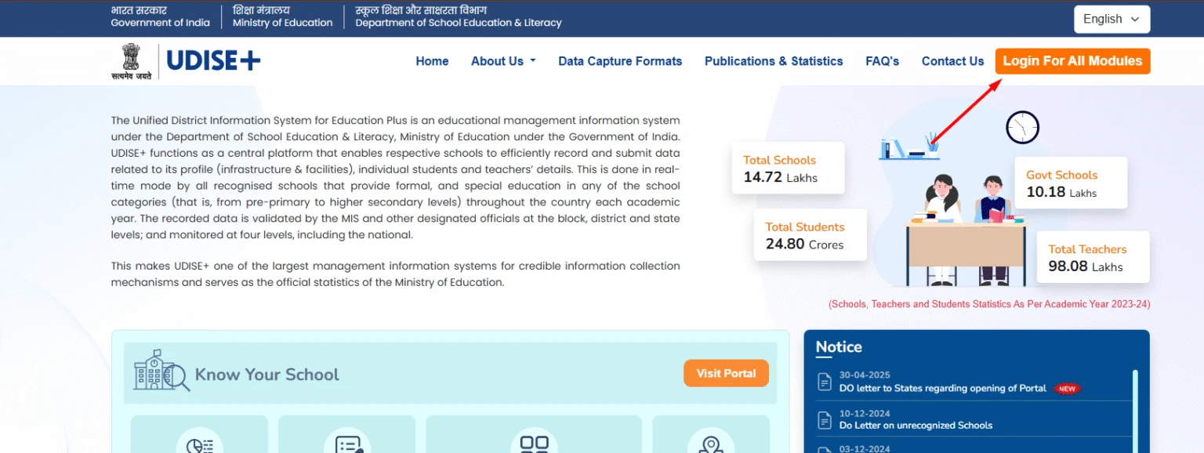
Task: Click the Govt Schools 10.18 Lakhs card
Action: click(x=1071, y=183)
